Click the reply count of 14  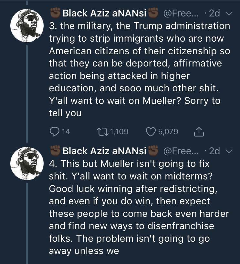[x=66, y=132]
